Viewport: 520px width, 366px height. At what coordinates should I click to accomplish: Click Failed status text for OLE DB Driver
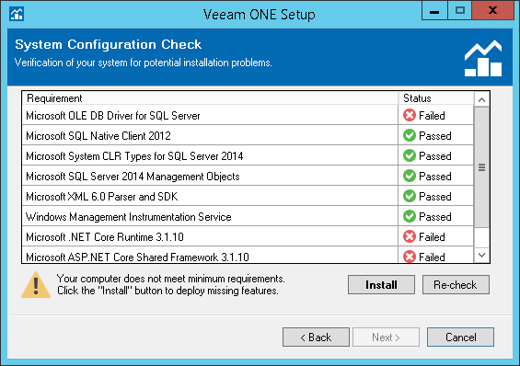tap(432, 116)
